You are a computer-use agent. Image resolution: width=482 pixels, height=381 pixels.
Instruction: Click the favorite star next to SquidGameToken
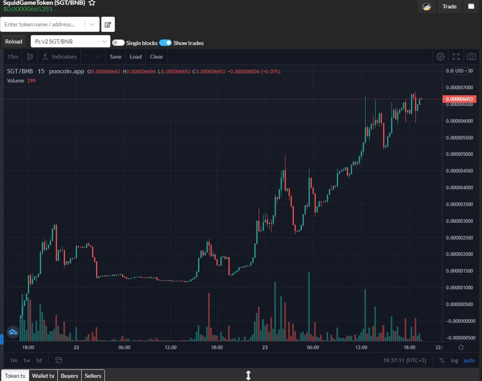tap(92, 3)
